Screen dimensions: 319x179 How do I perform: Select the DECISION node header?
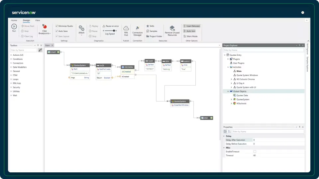point(128,67)
